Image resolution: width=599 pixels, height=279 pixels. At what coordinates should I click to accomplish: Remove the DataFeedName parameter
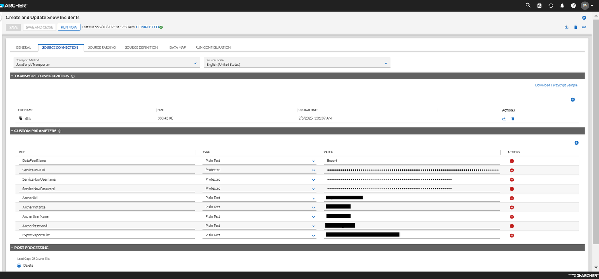point(512,161)
